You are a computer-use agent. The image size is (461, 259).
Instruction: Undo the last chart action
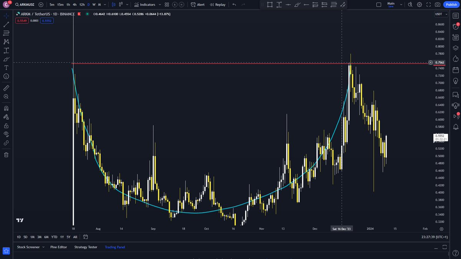(234, 5)
